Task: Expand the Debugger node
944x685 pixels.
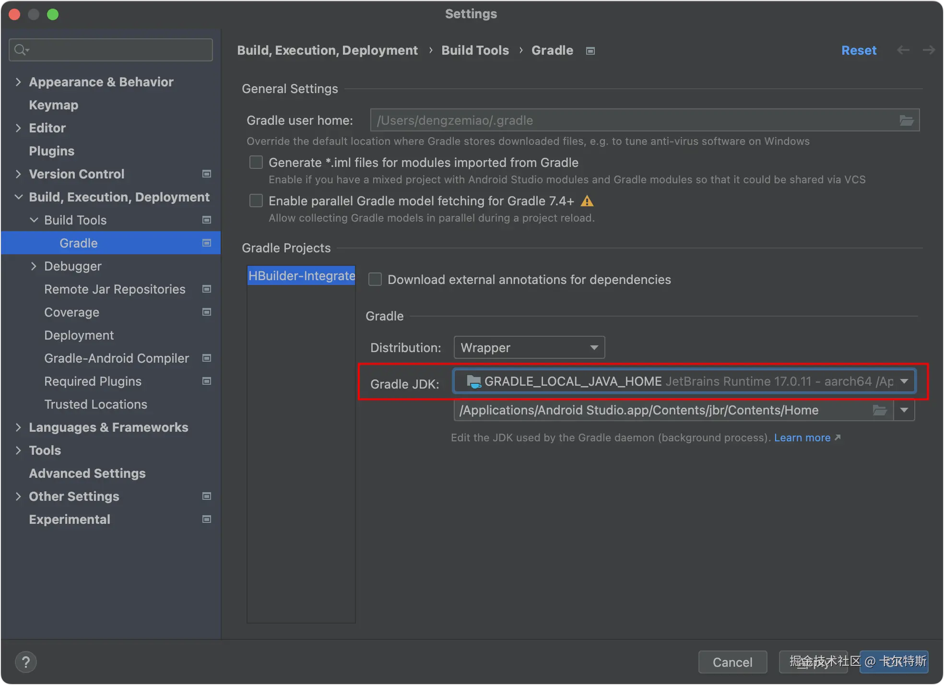Action: coord(34,266)
